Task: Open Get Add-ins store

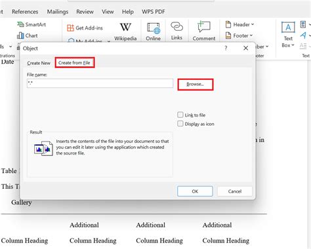Action: click(x=85, y=28)
